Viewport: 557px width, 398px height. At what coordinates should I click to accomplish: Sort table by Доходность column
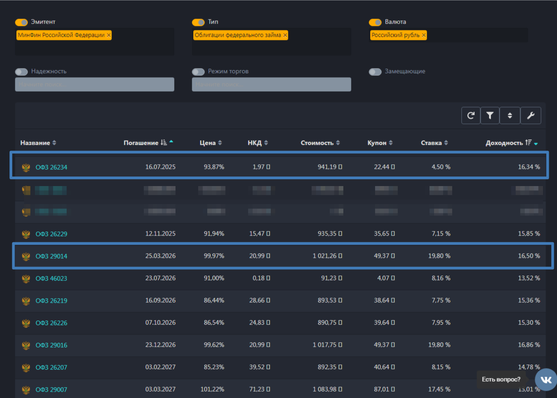point(512,143)
